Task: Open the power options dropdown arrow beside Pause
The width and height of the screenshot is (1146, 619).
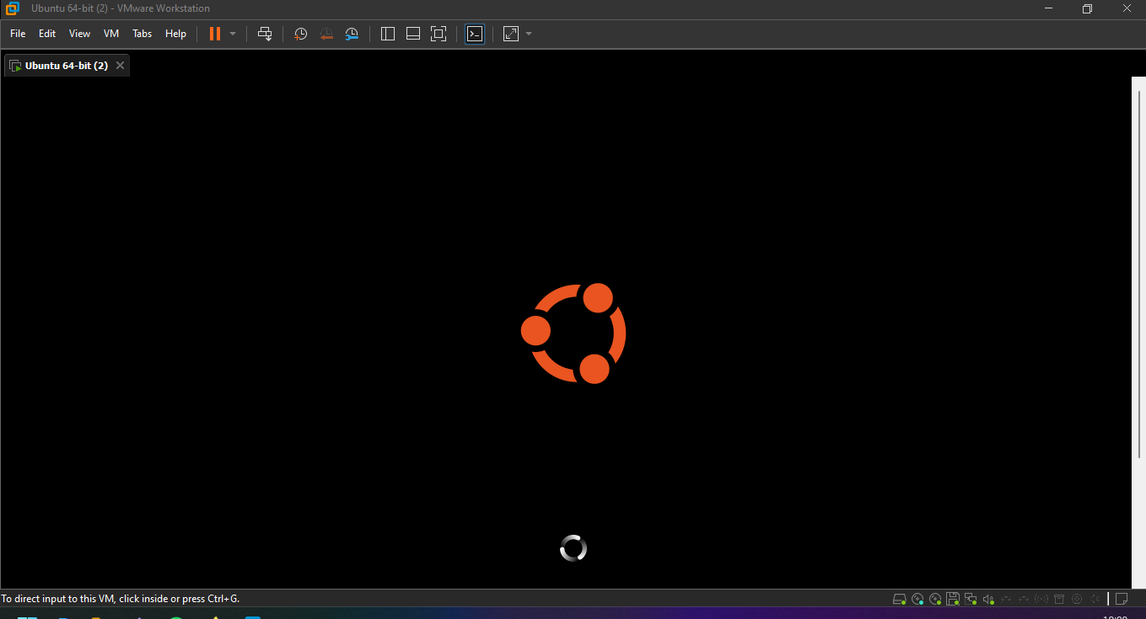Action: (233, 34)
